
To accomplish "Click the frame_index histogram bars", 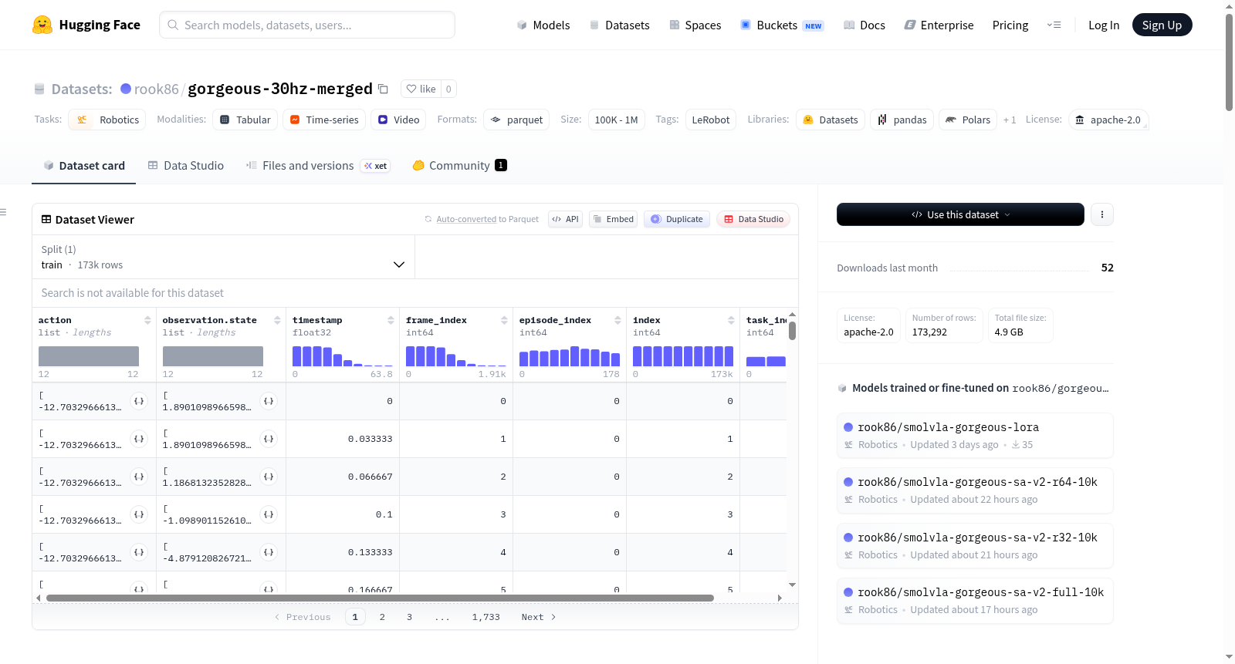I will pos(456,356).
